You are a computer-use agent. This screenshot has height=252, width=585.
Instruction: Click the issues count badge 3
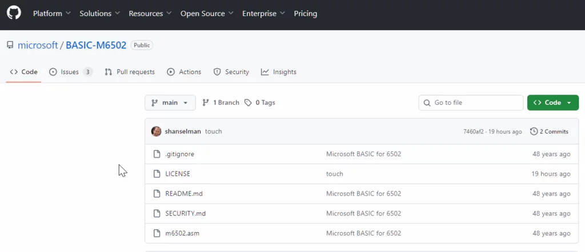(x=87, y=72)
